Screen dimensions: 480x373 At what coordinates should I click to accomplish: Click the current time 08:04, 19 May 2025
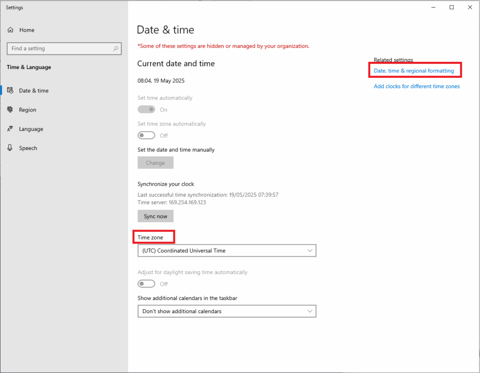tap(161, 81)
